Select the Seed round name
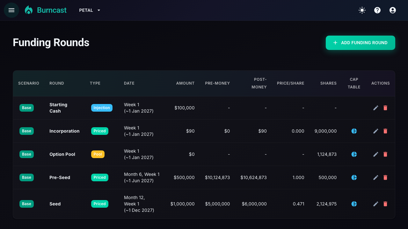408x229 pixels. coord(55,204)
